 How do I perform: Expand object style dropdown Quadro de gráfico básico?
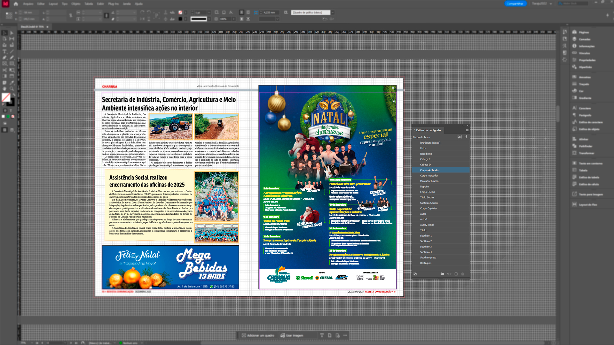pos(333,12)
